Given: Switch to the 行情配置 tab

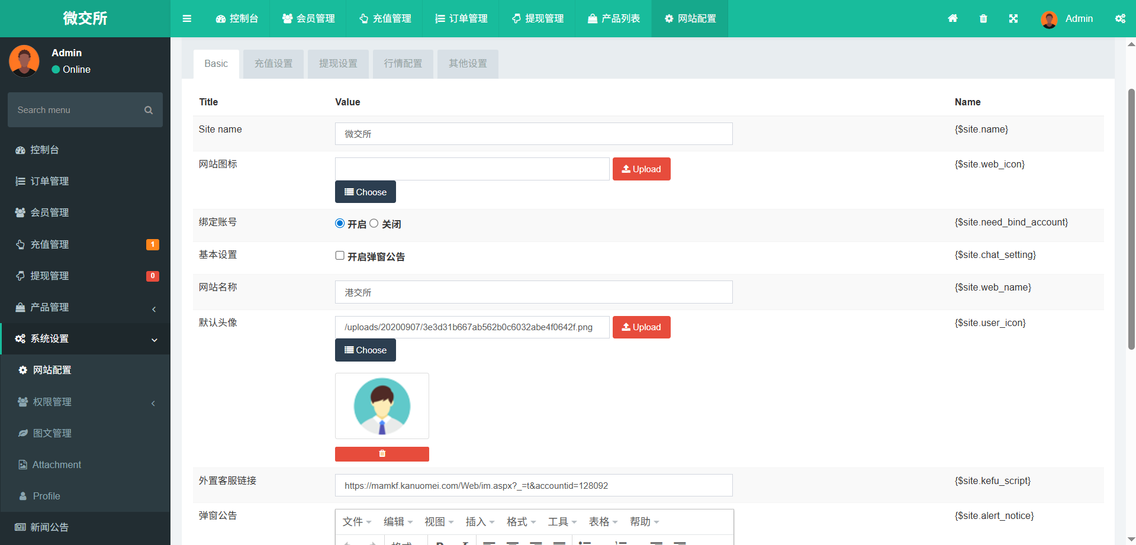Looking at the screenshot, I should point(403,64).
